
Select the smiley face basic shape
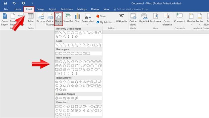(x=76, y=69)
